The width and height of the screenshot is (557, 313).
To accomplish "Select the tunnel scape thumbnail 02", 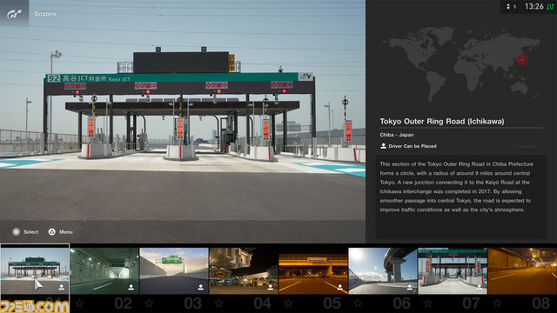I will coord(104,270).
